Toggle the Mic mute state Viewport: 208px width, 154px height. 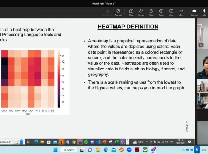(x=204, y=13)
